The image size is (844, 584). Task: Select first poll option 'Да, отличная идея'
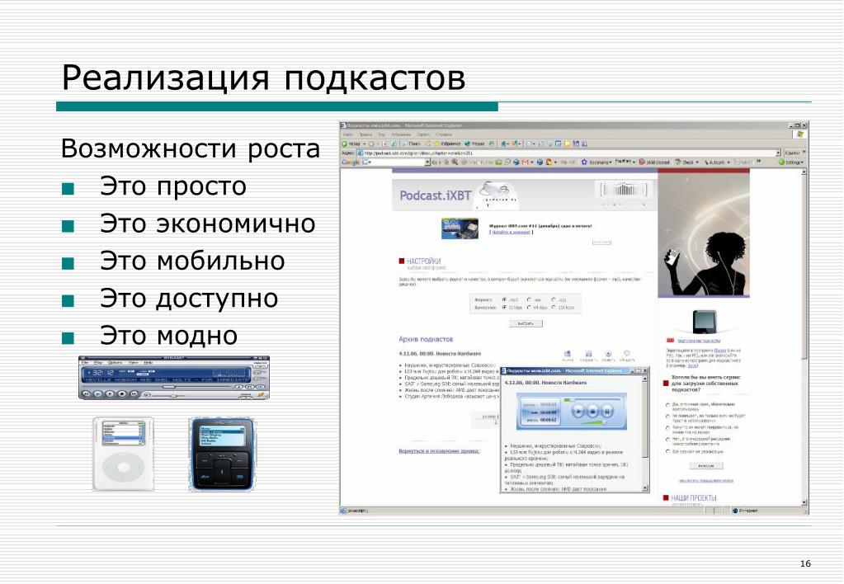[x=668, y=405]
